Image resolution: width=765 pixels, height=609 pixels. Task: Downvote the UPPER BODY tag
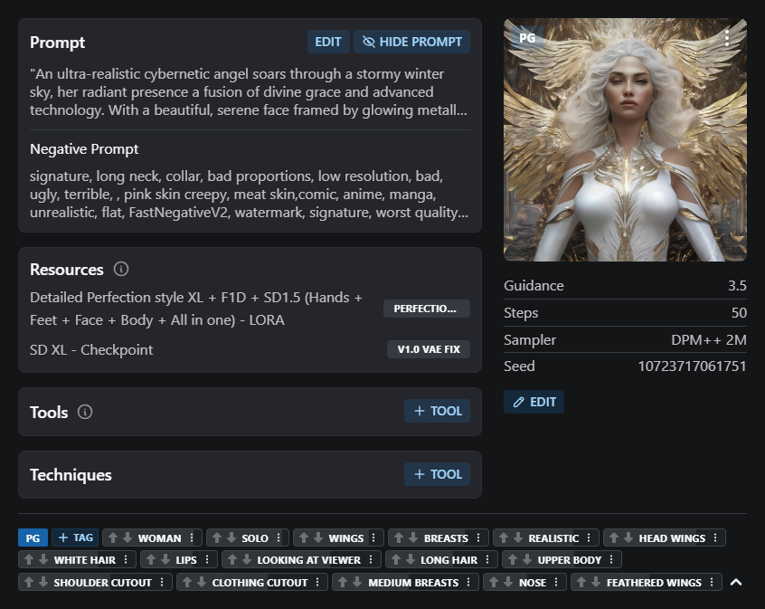[x=527, y=559]
